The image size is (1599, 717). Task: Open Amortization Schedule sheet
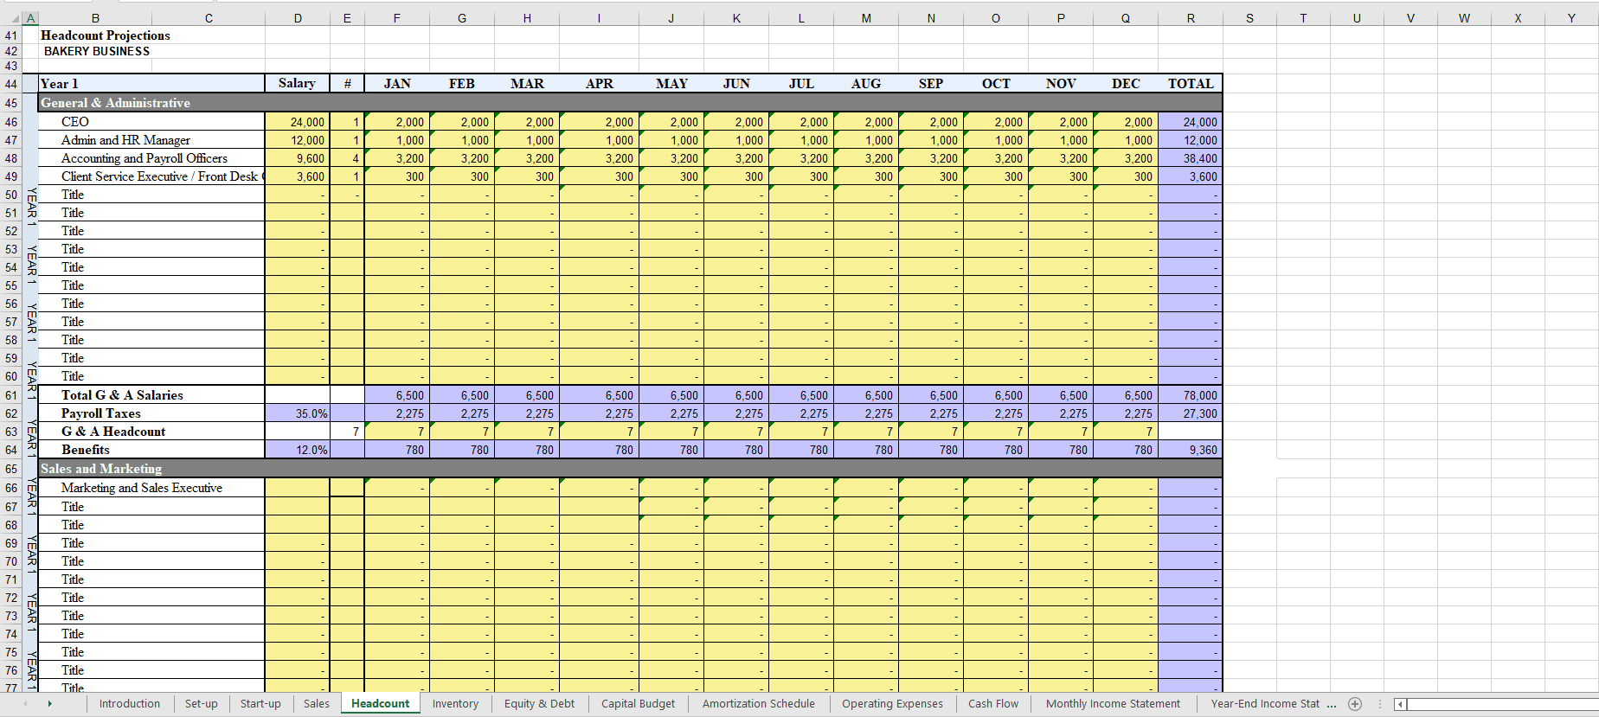tap(758, 704)
